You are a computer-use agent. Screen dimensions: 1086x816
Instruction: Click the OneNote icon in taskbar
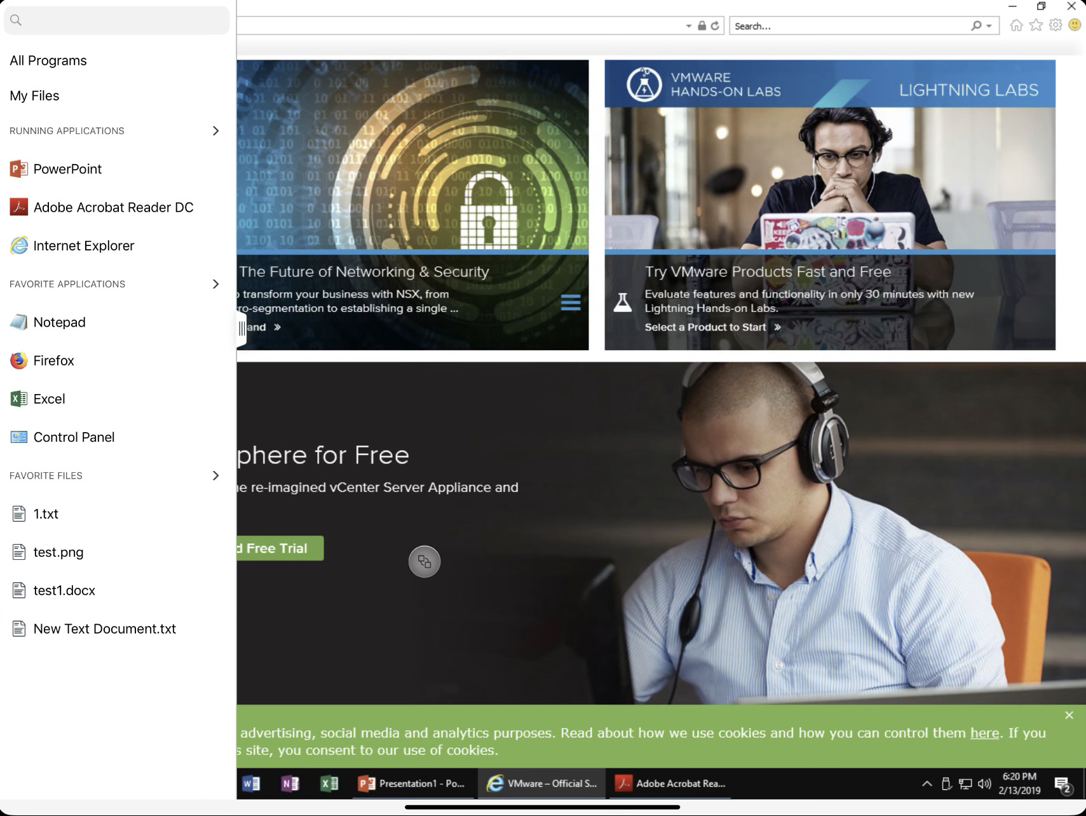click(x=290, y=784)
